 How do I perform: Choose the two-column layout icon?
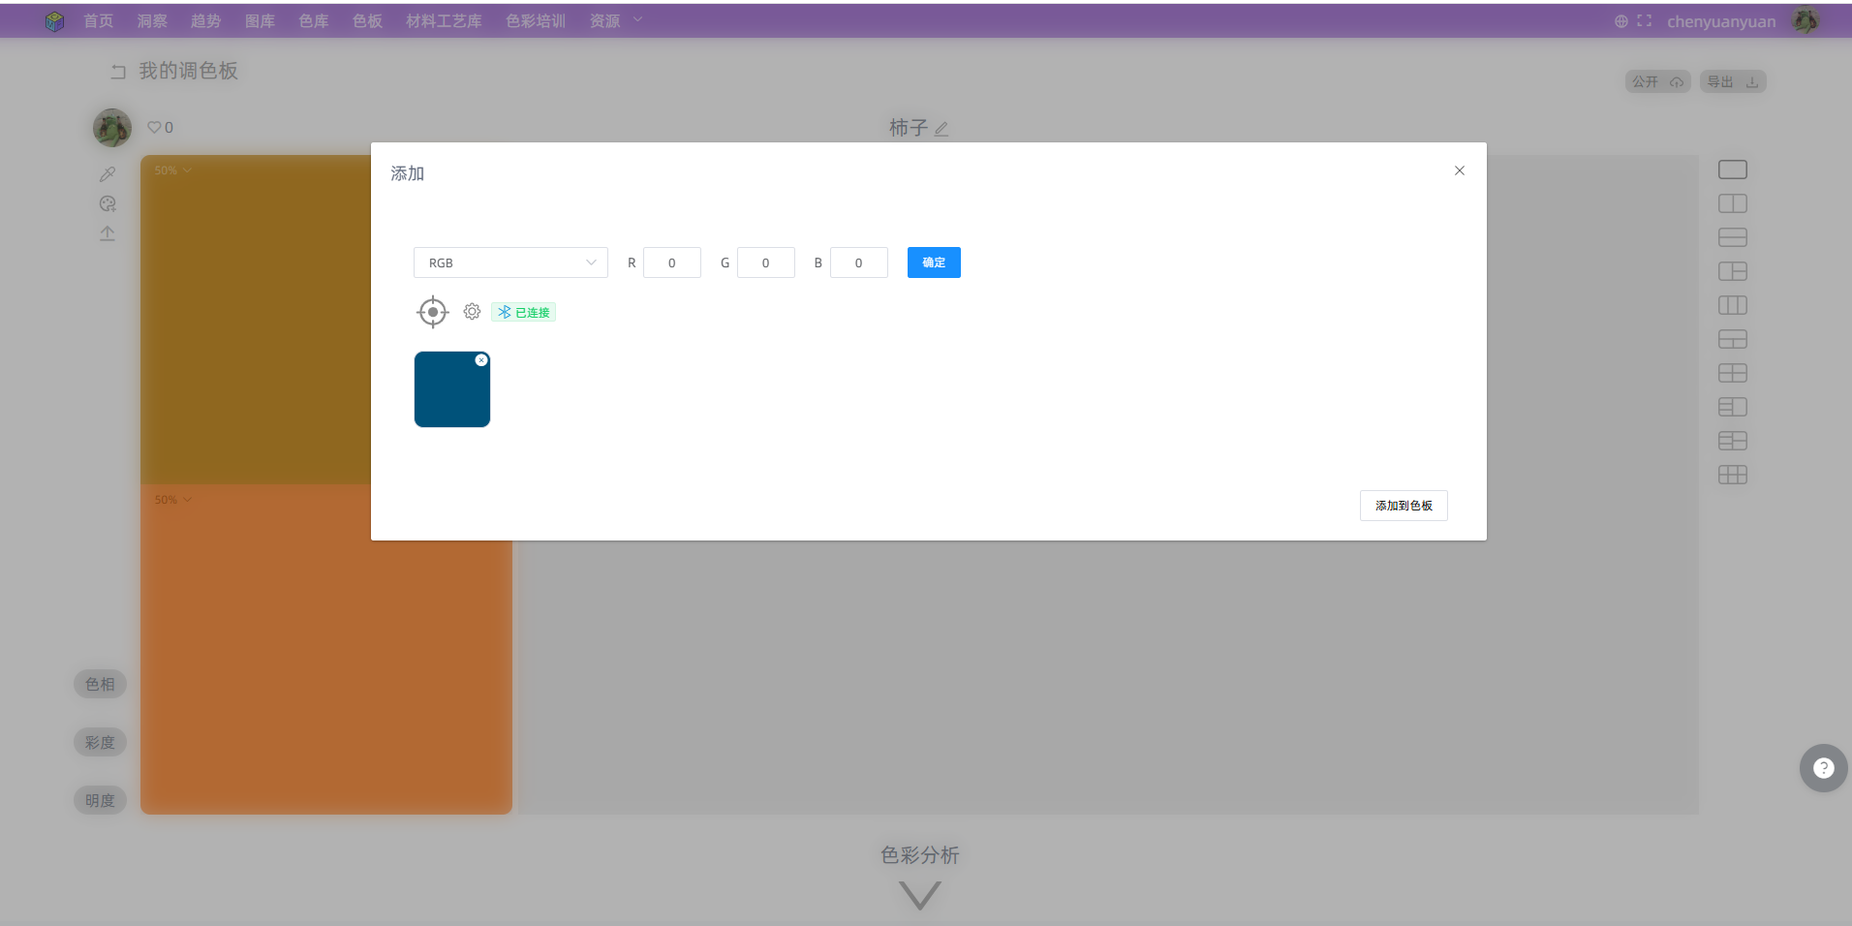point(1732,203)
